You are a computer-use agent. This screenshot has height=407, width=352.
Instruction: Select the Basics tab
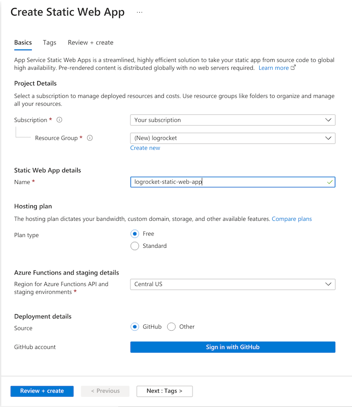pyautogui.click(x=23, y=43)
